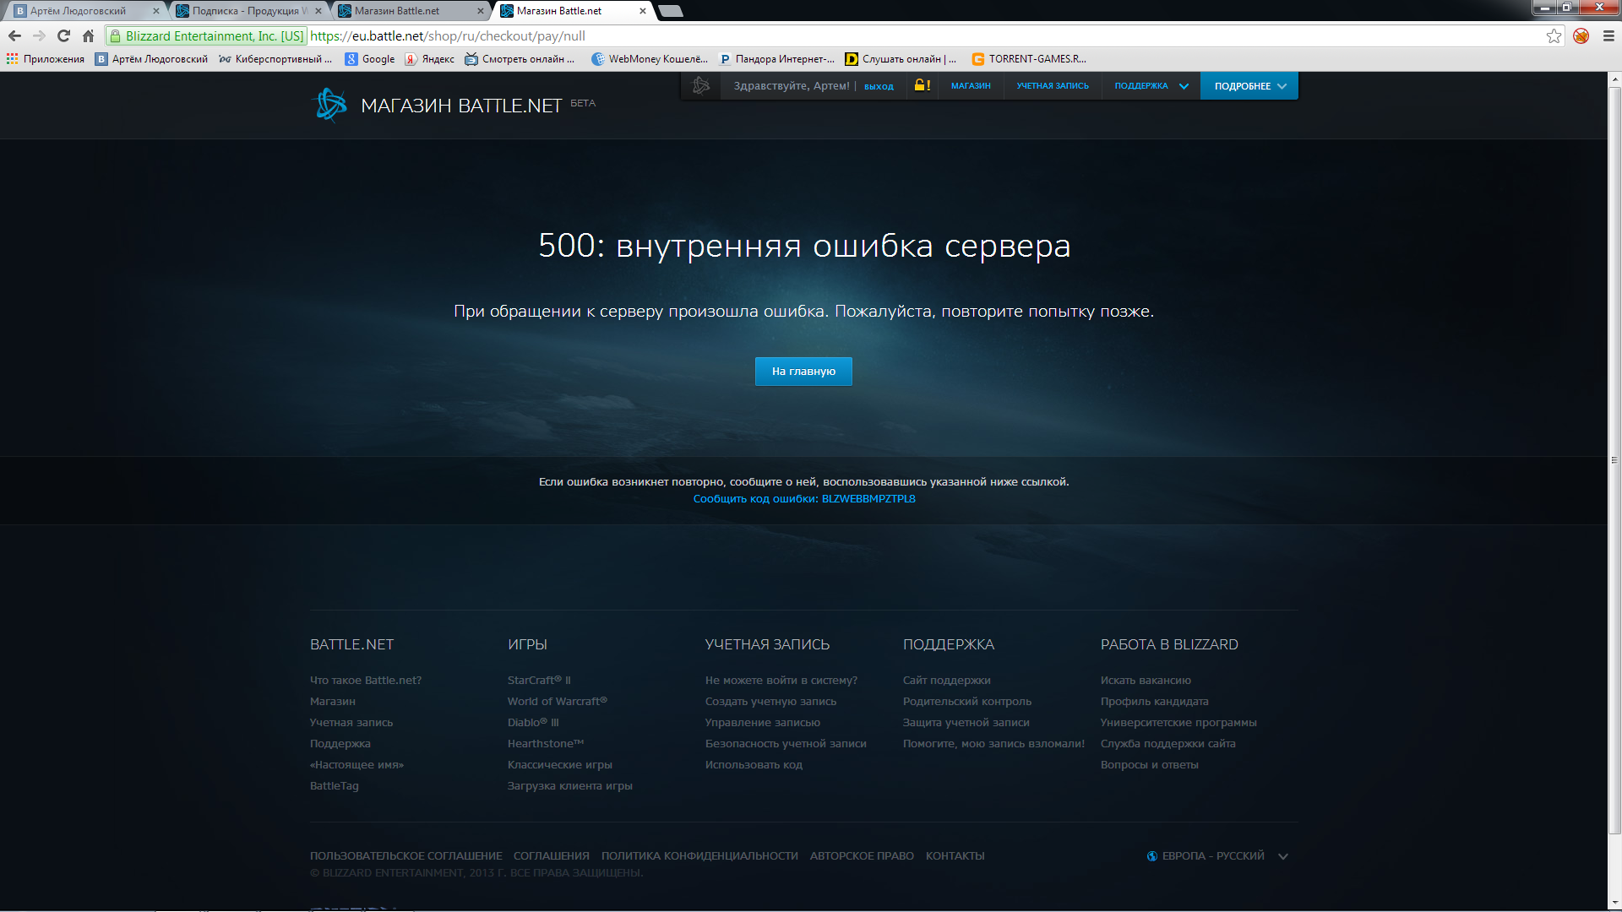1622x912 pixels.
Task: Expand the Подробнее dropdown
Action: click(x=1249, y=86)
